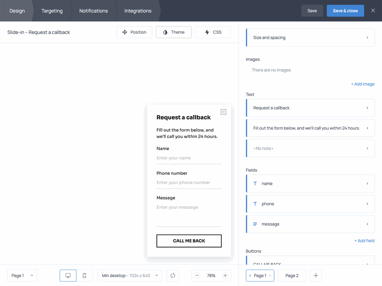This screenshot has width=382, height=286.
Task: Expand the Size and spacing section
Action: [x=310, y=37]
